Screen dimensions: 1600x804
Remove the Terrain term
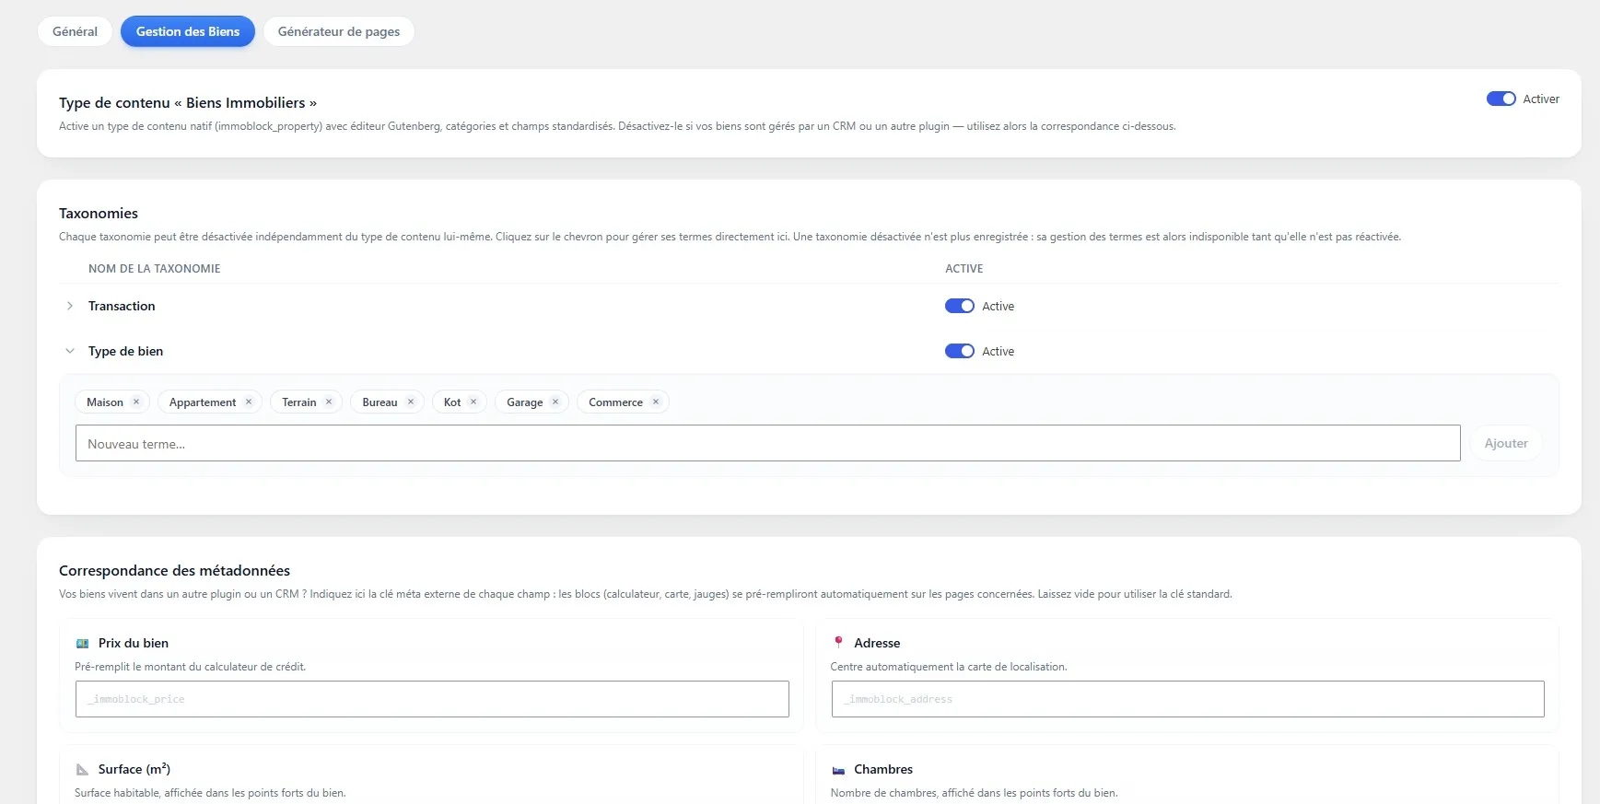(329, 402)
